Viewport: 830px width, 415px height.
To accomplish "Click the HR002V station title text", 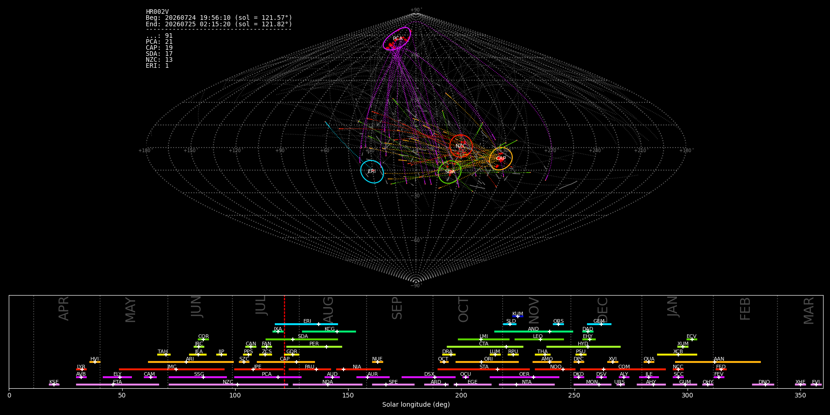I will pyautogui.click(x=157, y=12).
